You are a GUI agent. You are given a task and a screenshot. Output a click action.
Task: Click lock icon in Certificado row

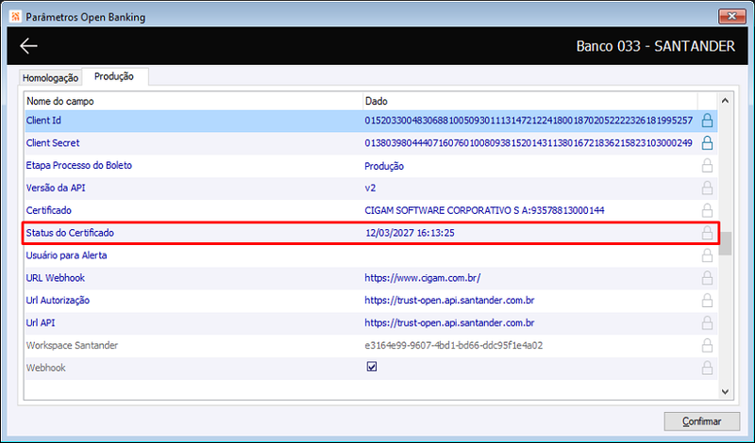[x=707, y=210]
